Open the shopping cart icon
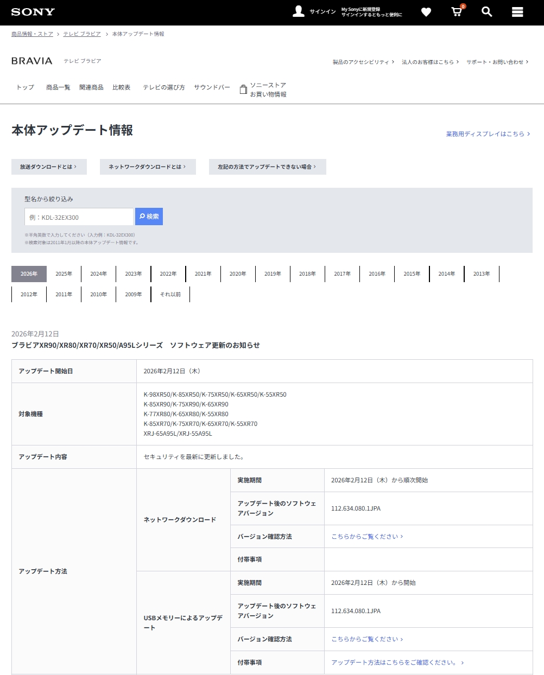The image size is (544, 675). point(457,12)
